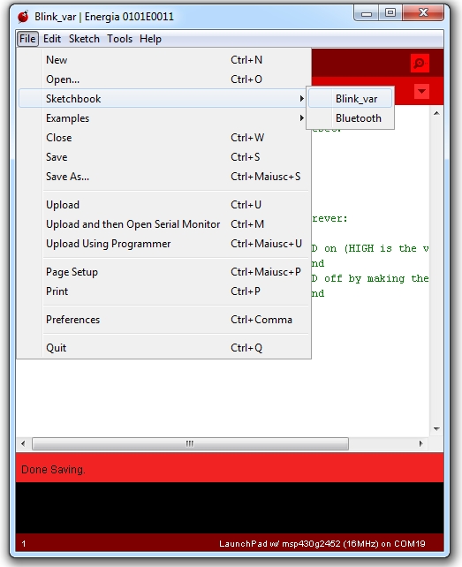This screenshot has width=462, height=567.
Task: Click the horizontal scrollbar left arrow
Action: (x=24, y=443)
